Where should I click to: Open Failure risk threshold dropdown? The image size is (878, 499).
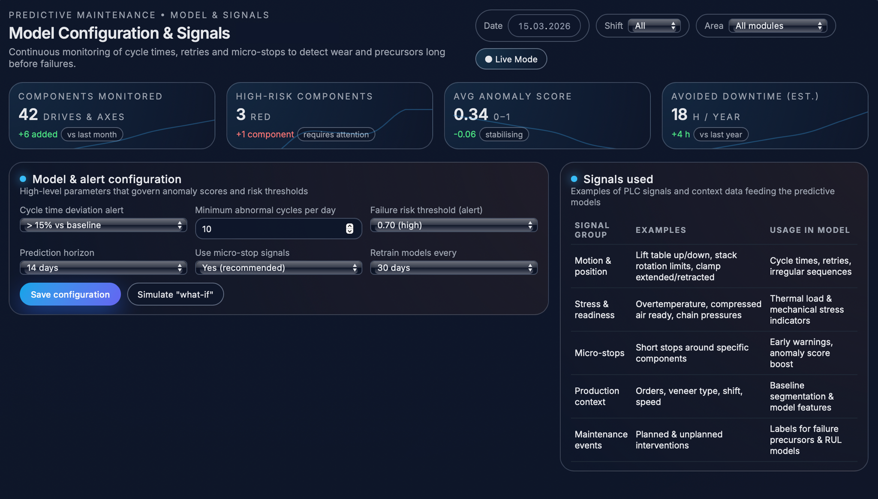pos(454,225)
